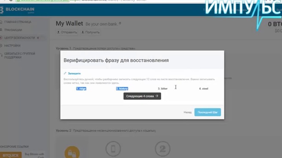Click the Настройки sidebar icon

1,46
